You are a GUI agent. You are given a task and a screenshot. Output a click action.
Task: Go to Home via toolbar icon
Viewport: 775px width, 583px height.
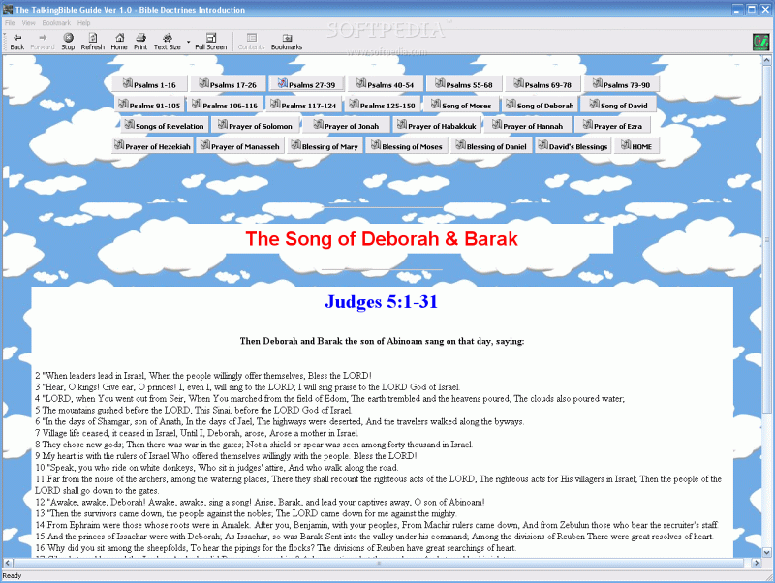[x=119, y=42]
